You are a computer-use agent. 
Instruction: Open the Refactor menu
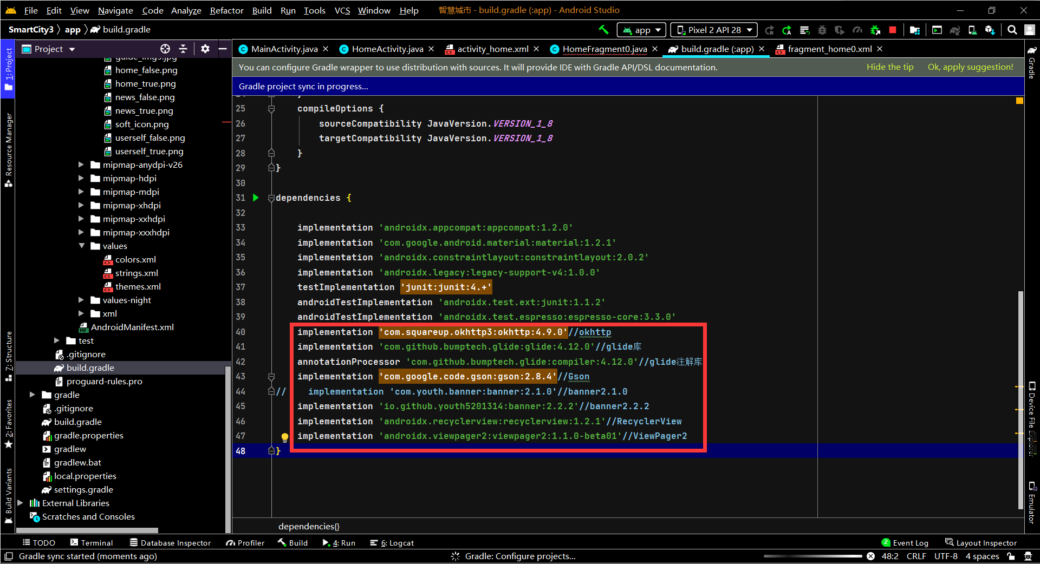click(226, 10)
